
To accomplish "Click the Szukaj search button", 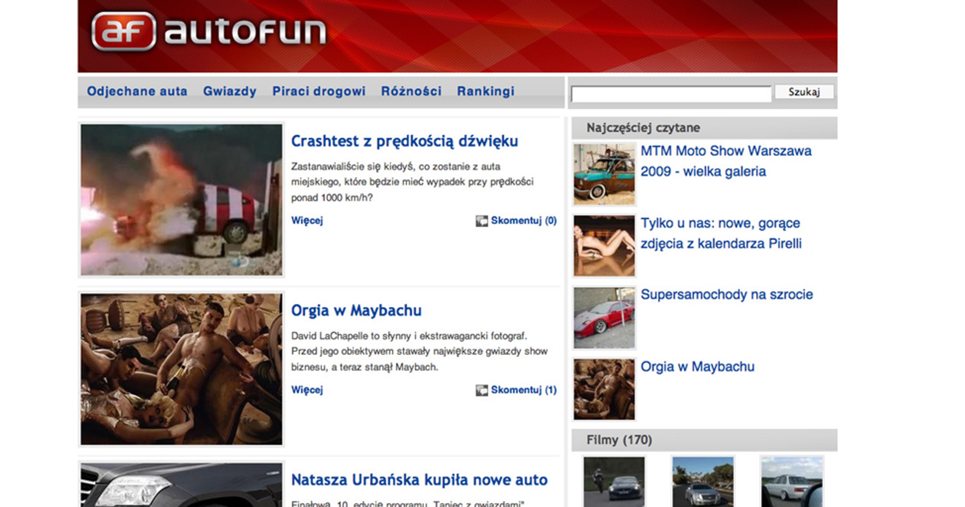I will [804, 92].
